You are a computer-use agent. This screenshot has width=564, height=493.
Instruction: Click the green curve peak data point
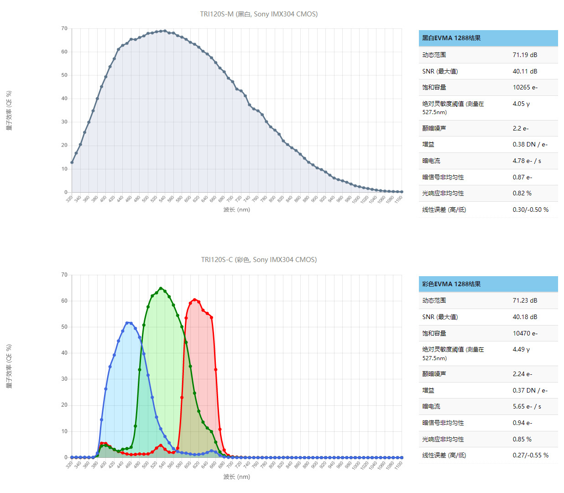coord(161,288)
